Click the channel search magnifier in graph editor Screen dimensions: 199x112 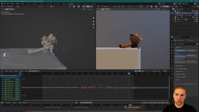tap(2, 73)
